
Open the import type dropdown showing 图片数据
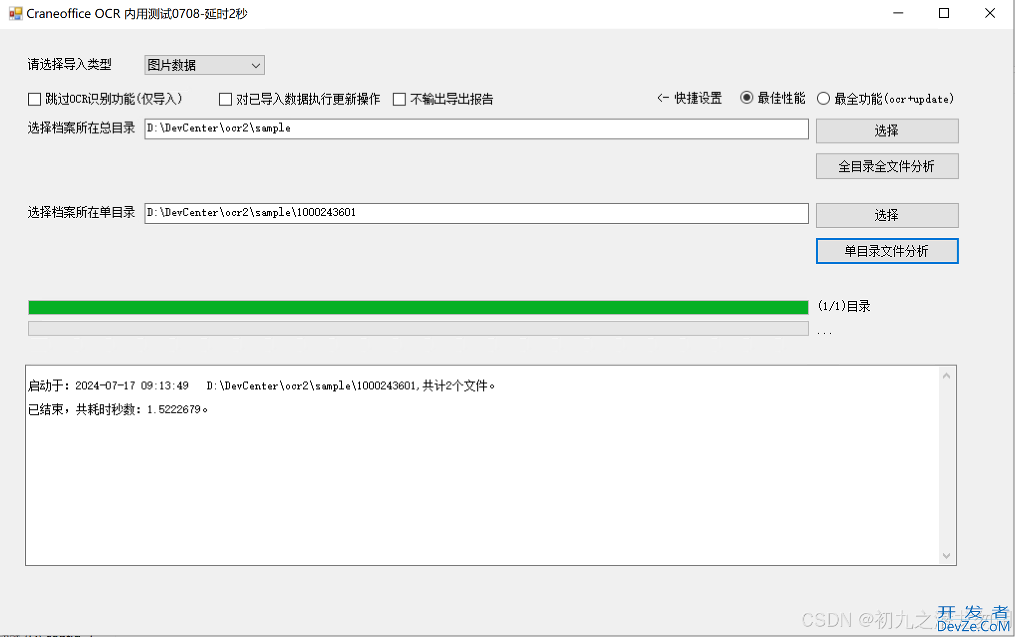[x=204, y=65]
